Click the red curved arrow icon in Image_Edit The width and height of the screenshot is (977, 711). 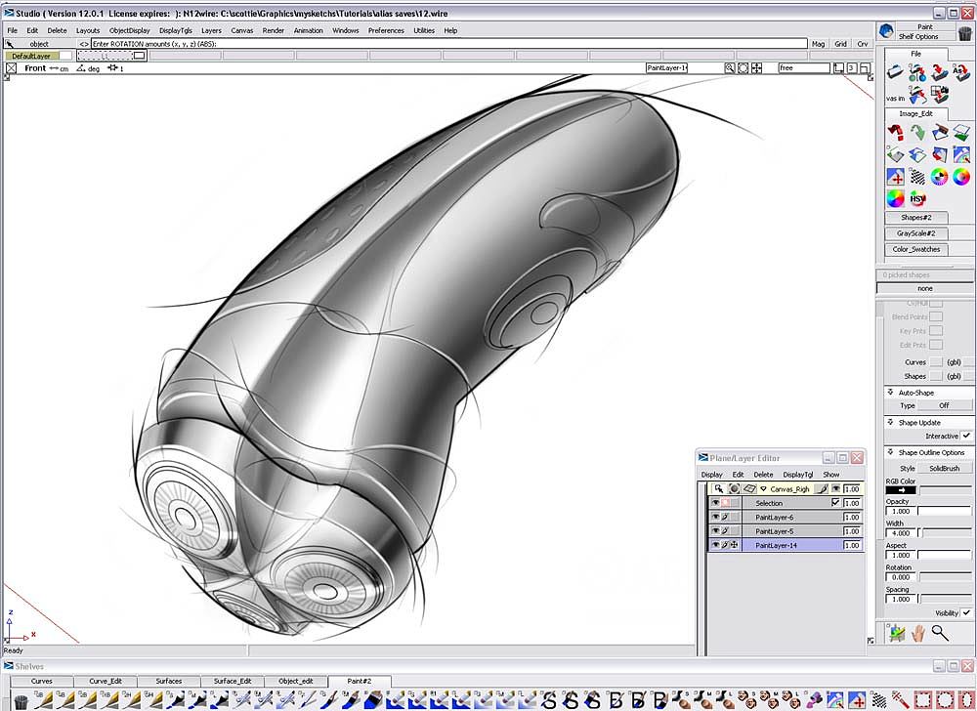[x=895, y=132]
